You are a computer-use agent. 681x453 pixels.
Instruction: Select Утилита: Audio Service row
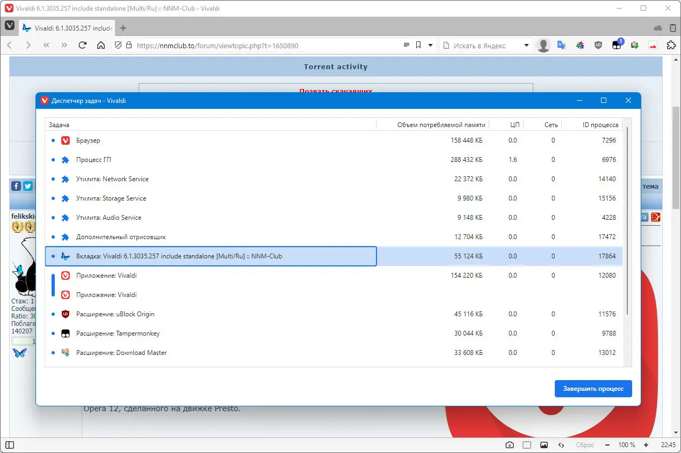(334, 218)
